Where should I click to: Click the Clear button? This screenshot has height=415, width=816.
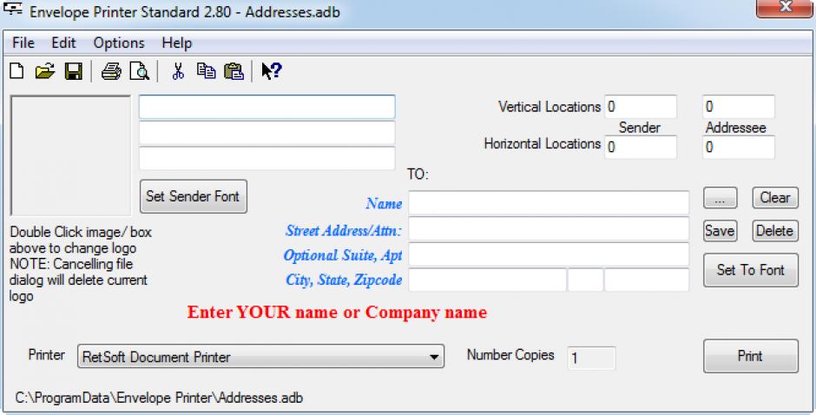[x=775, y=198]
